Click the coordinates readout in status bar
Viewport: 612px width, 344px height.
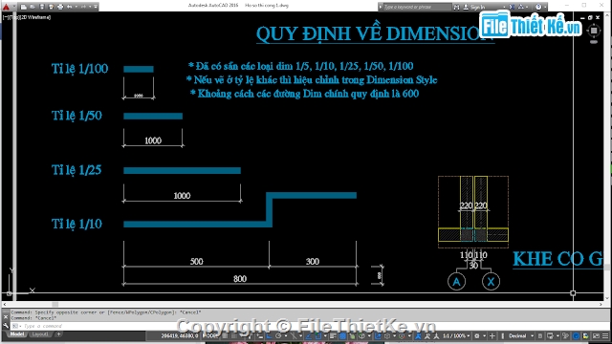pyautogui.click(x=179, y=335)
